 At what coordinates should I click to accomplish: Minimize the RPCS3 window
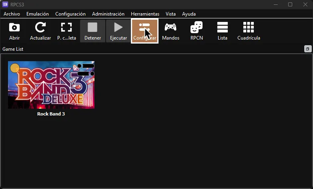276,4
